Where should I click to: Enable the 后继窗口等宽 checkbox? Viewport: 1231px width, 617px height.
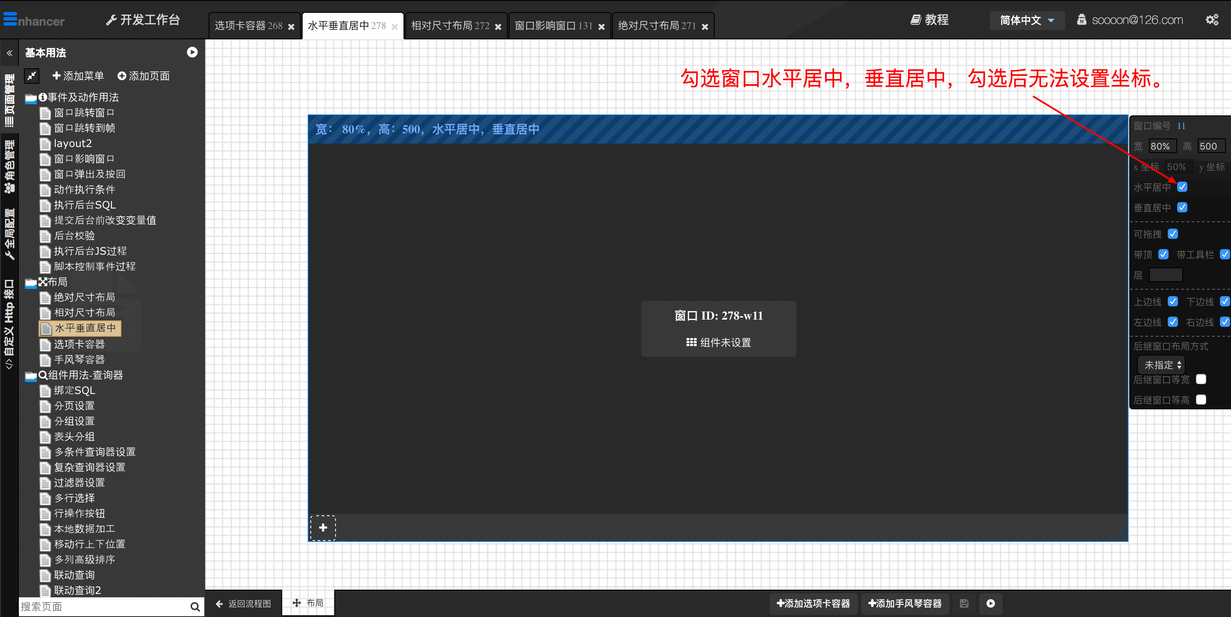click(1201, 379)
